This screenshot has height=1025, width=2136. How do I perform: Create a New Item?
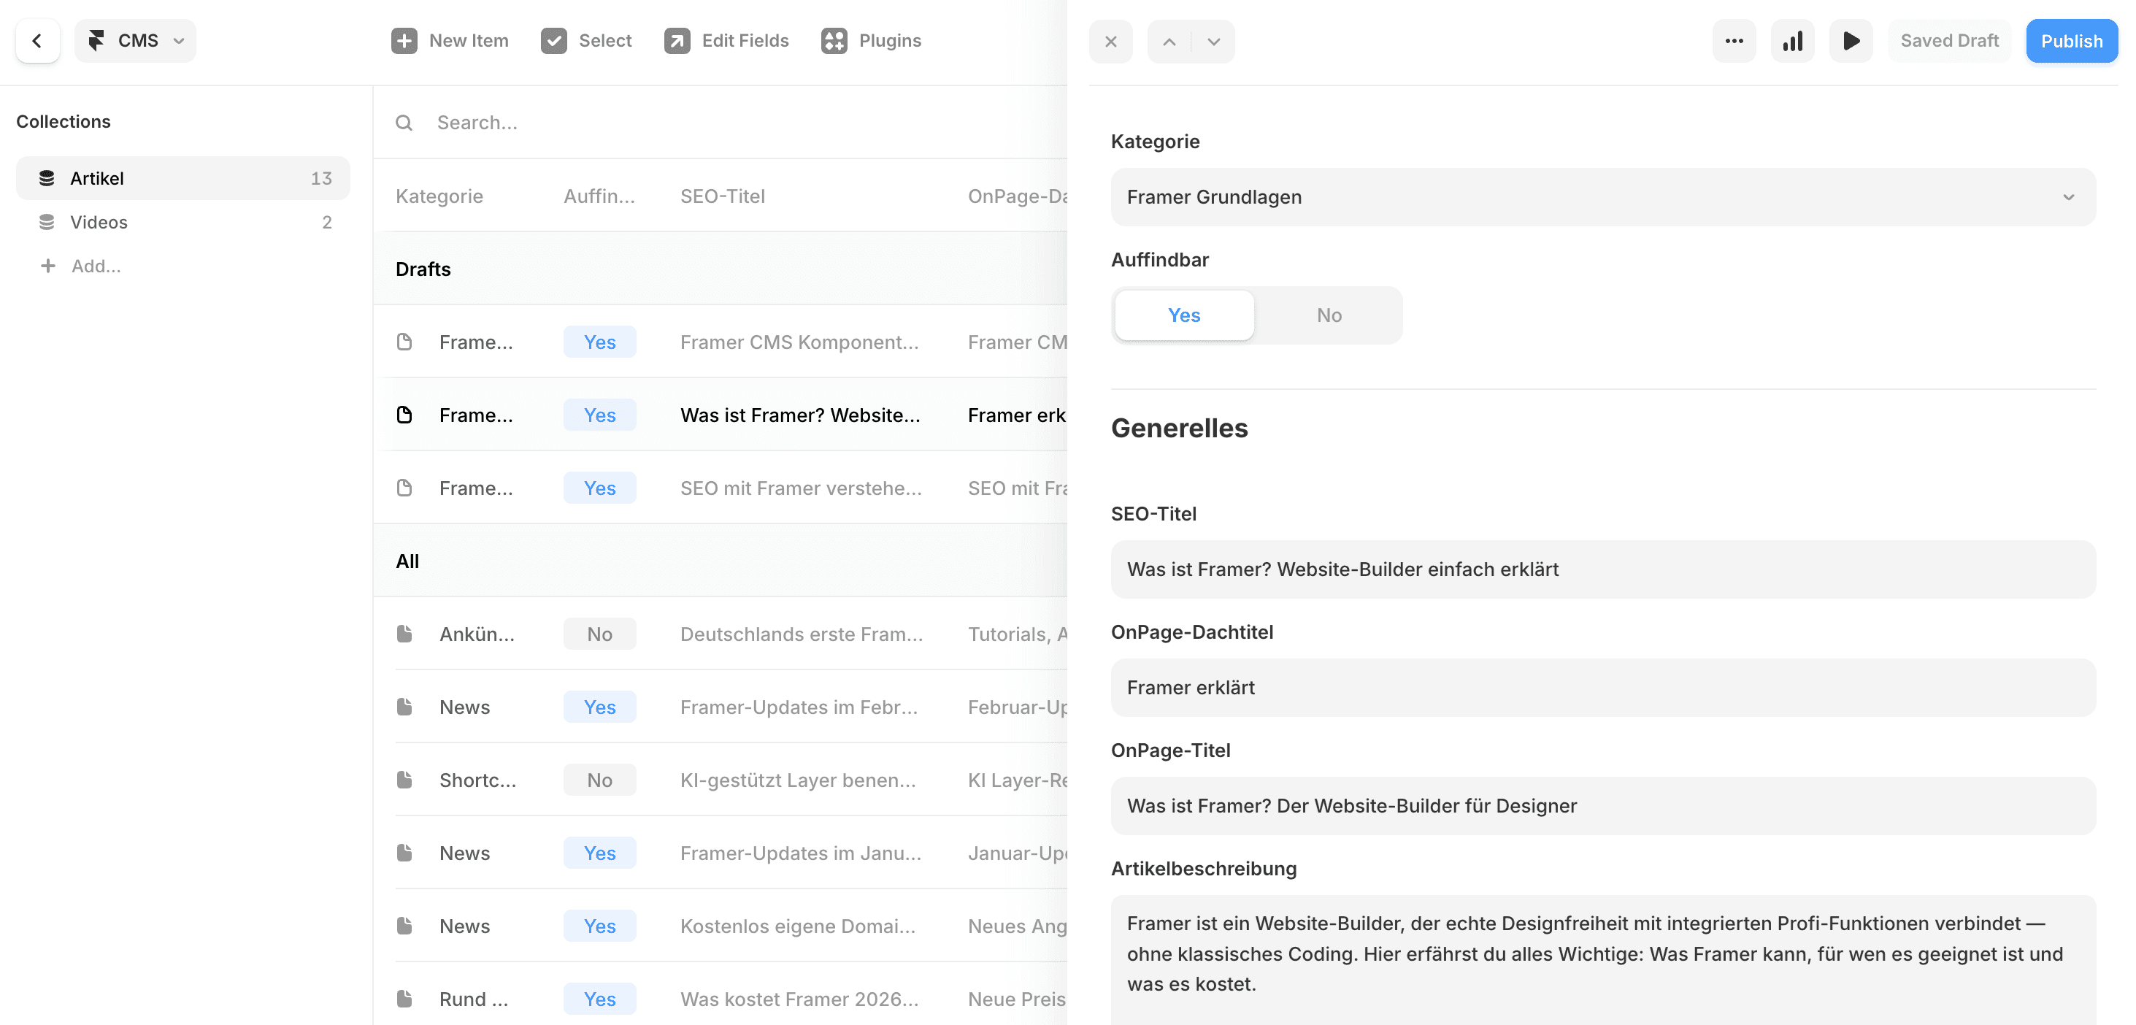[450, 40]
